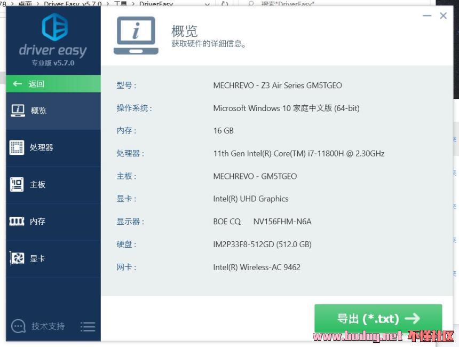Click the 概览 page heading
This screenshot has height=347, width=459.
click(x=185, y=31)
